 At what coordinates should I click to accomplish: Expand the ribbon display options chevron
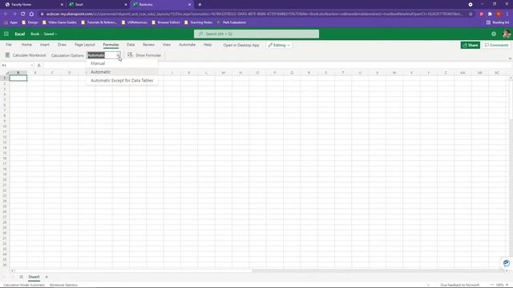click(510, 58)
